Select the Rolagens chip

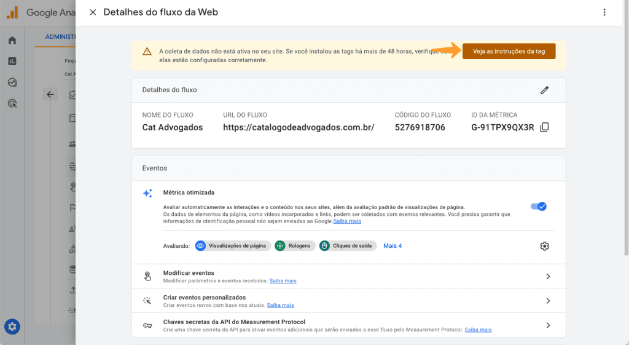pos(295,246)
